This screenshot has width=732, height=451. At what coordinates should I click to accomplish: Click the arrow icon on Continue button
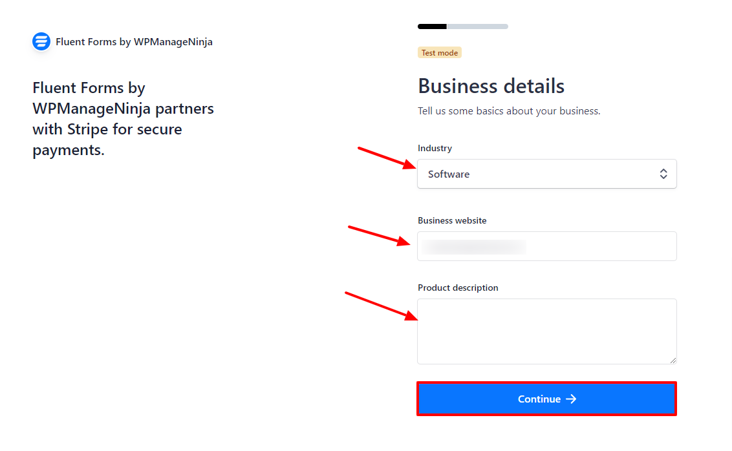pyautogui.click(x=571, y=399)
